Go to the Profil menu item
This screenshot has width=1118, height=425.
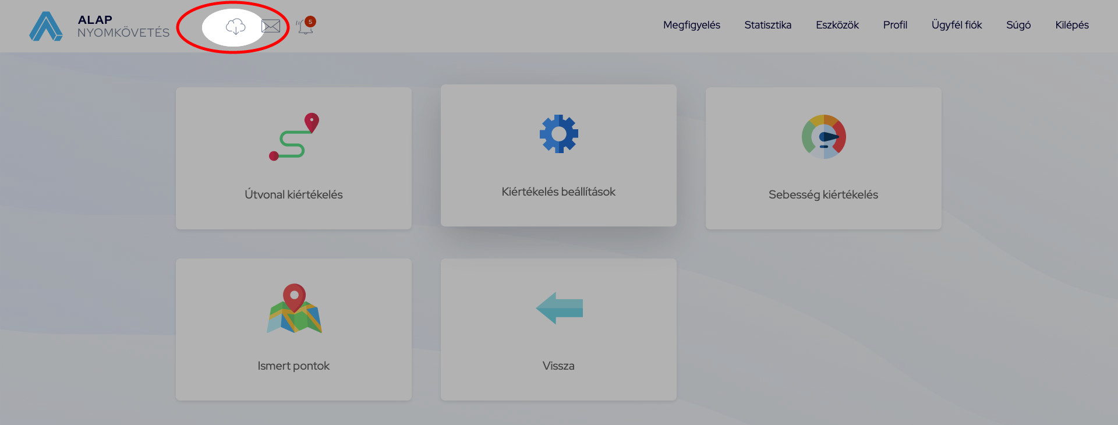pyautogui.click(x=895, y=25)
